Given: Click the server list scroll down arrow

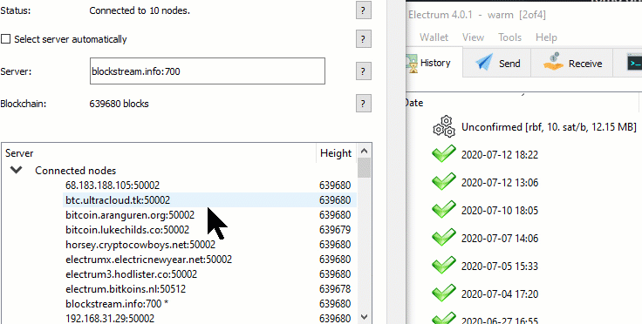Looking at the screenshot, I should [x=364, y=317].
